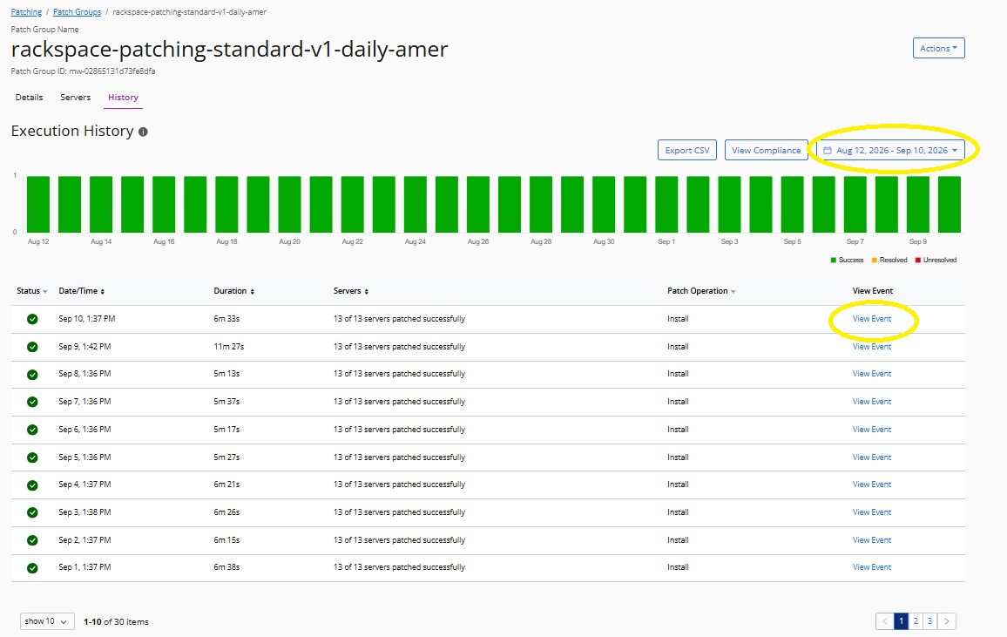Click the View Compliance button

coord(767,150)
